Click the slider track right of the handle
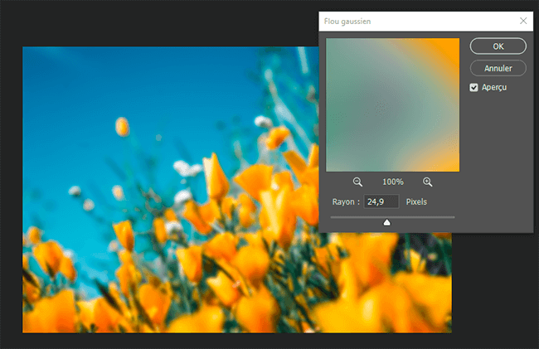The width and height of the screenshot is (539, 349). [x=423, y=217]
